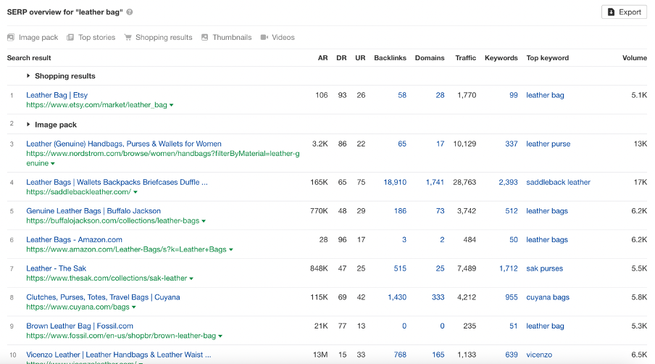
Task: Click the leather purse top keyword
Action: pyautogui.click(x=548, y=144)
